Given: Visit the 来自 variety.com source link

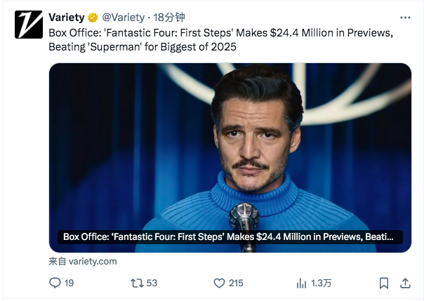Looking at the screenshot, I should pos(83,261).
